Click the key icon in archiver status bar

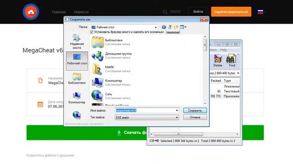(x=157, y=141)
